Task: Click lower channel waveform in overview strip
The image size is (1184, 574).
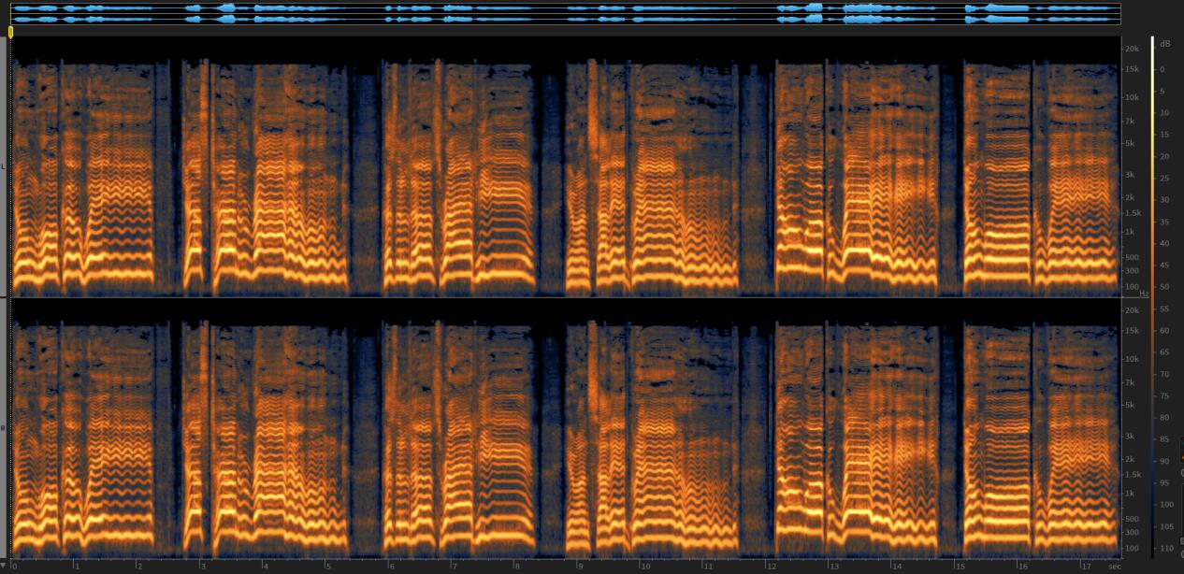Action: pyautogui.click(x=561, y=19)
